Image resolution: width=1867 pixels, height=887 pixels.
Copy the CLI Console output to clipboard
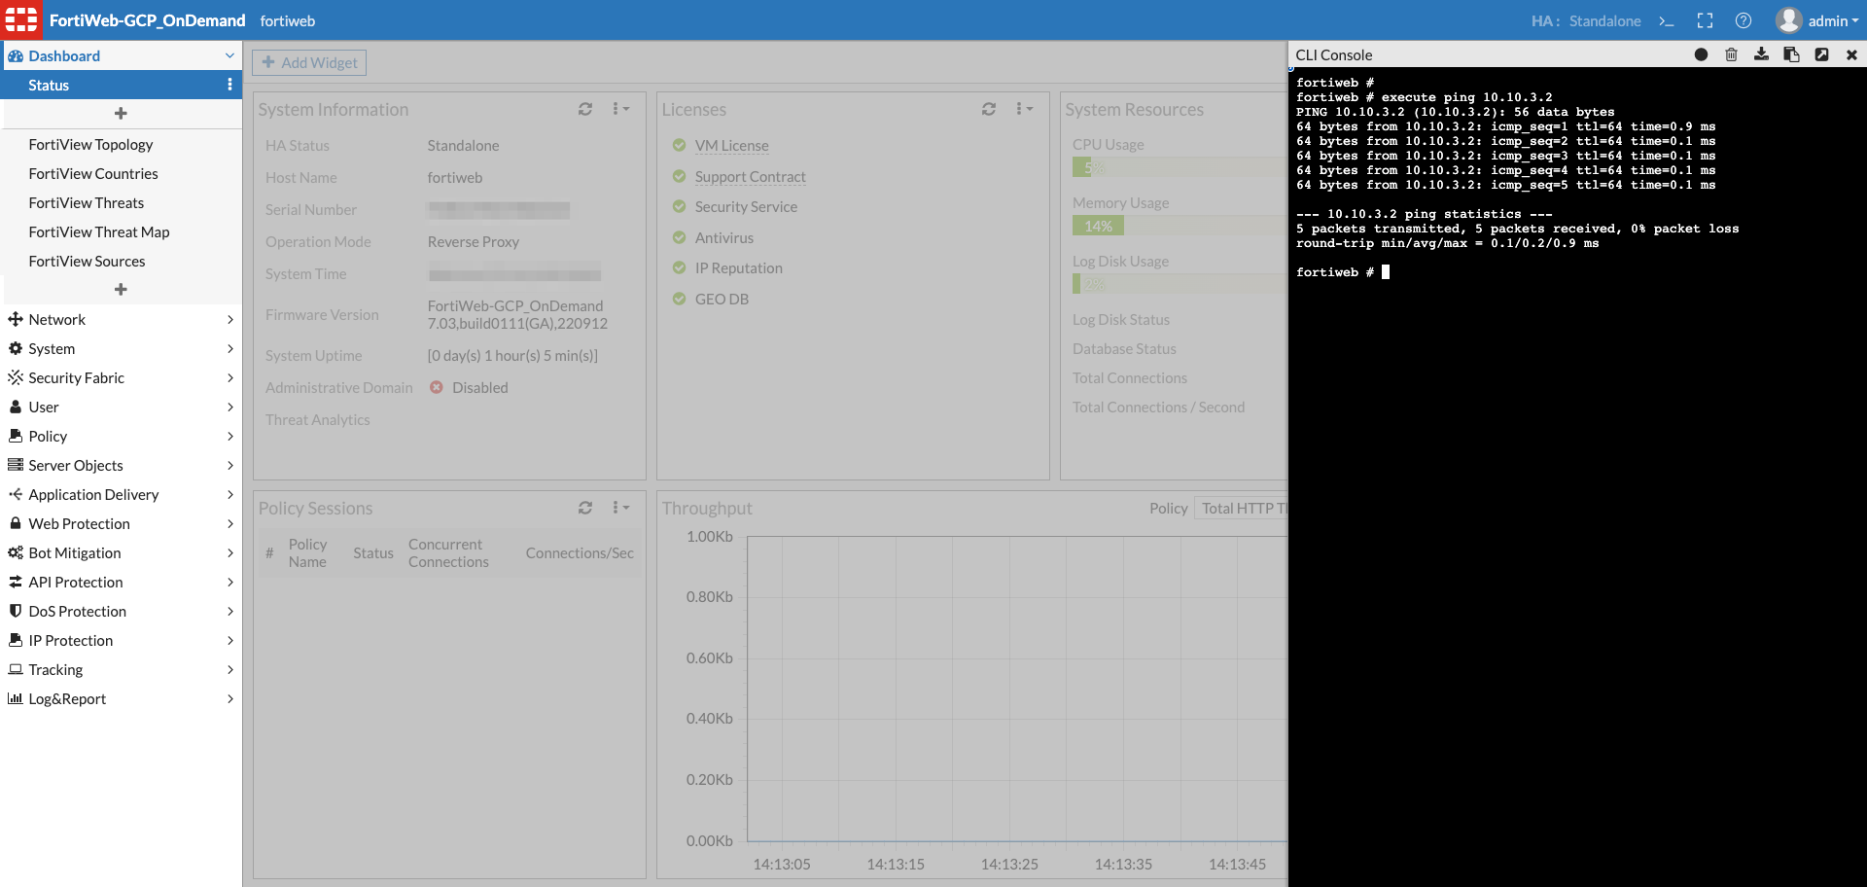coord(1791,54)
